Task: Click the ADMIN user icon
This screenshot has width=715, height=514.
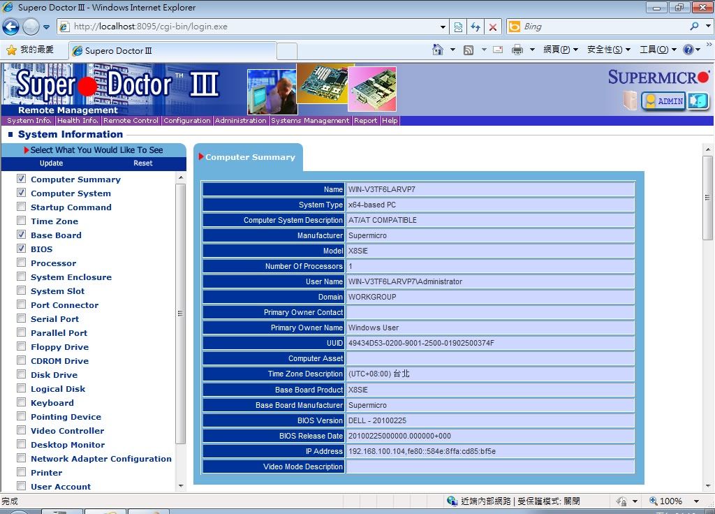Action: click(x=663, y=101)
